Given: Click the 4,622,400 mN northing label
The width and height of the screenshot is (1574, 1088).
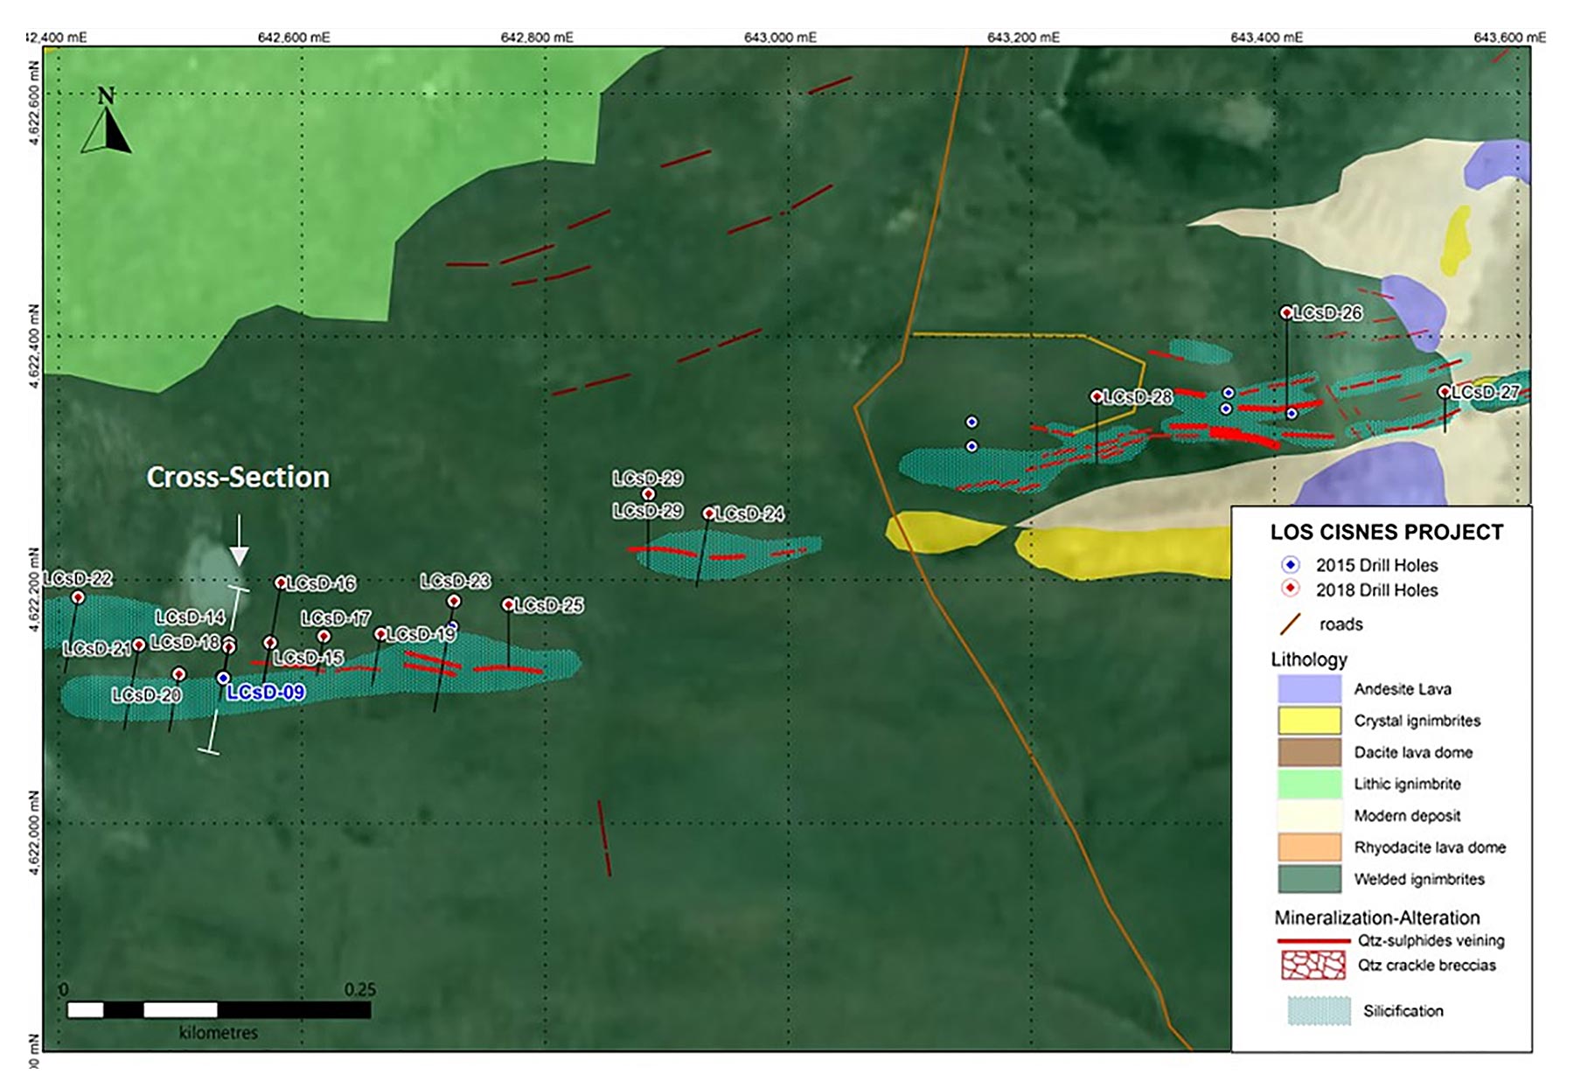Looking at the screenshot, I should [34, 345].
